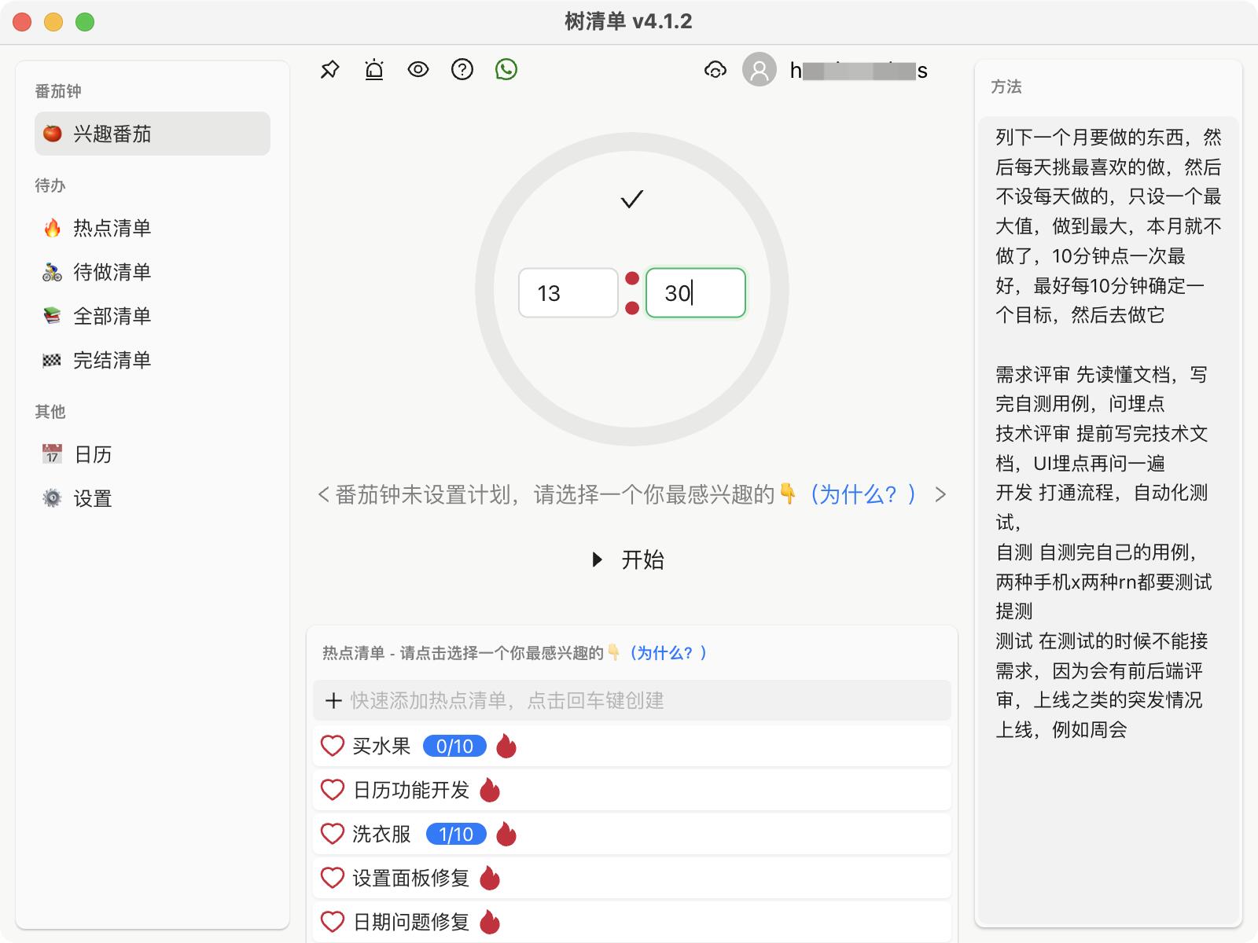Open 设置 settings from sidebar
1258x943 pixels.
tap(93, 498)
